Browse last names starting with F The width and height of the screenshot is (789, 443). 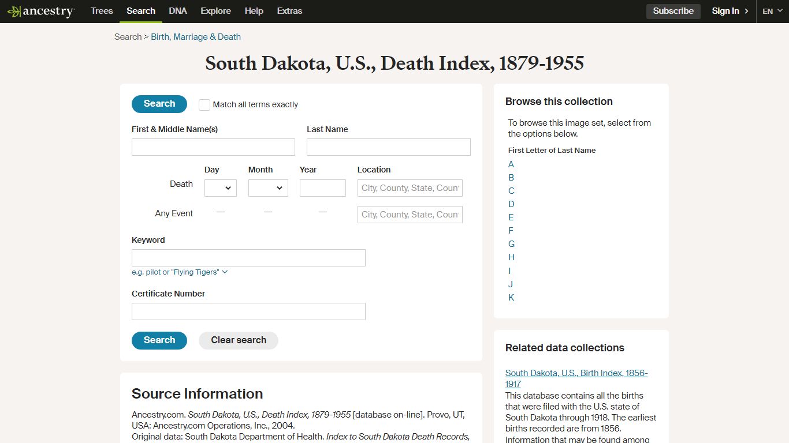tap(511, 231)
